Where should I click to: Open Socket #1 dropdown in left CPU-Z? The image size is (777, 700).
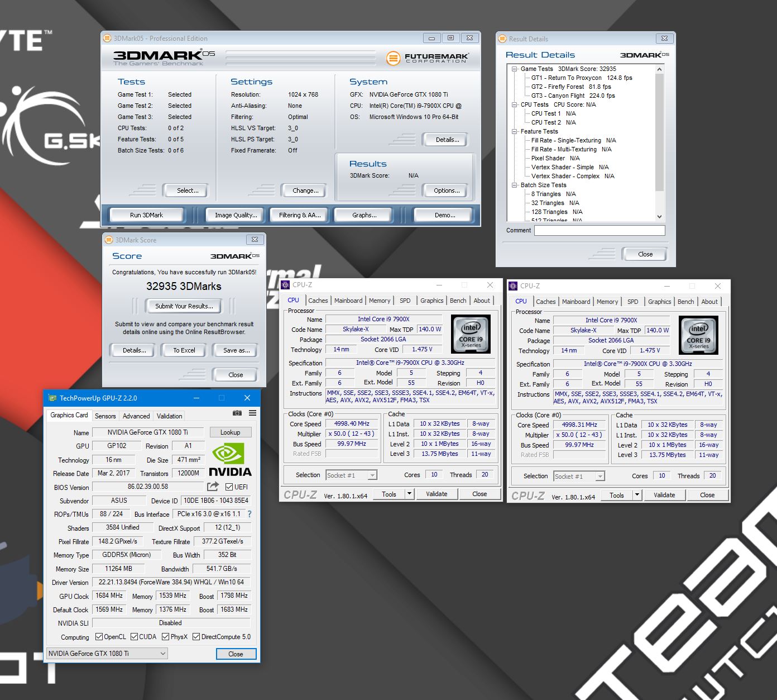[x=351, y=475]
